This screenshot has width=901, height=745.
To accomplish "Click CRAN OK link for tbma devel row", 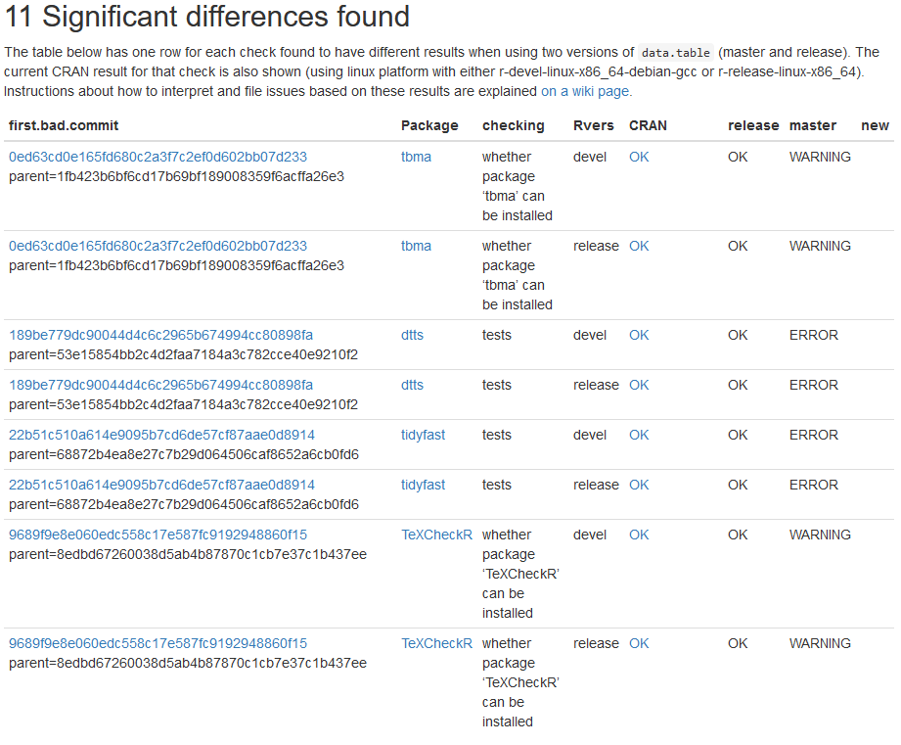I will pyautogui.click(x=639, y=157).
